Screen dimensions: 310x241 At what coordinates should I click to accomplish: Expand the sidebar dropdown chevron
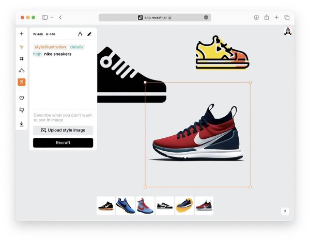click(52, 18)
